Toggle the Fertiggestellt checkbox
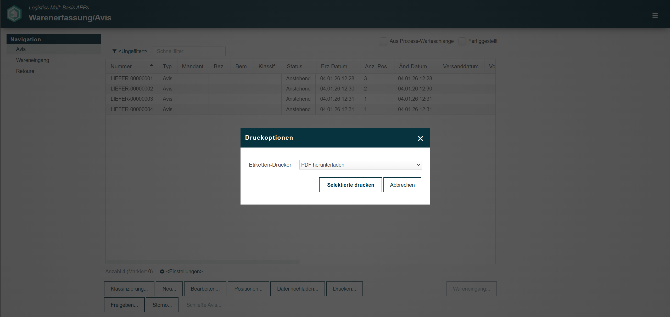 (462, 41)
